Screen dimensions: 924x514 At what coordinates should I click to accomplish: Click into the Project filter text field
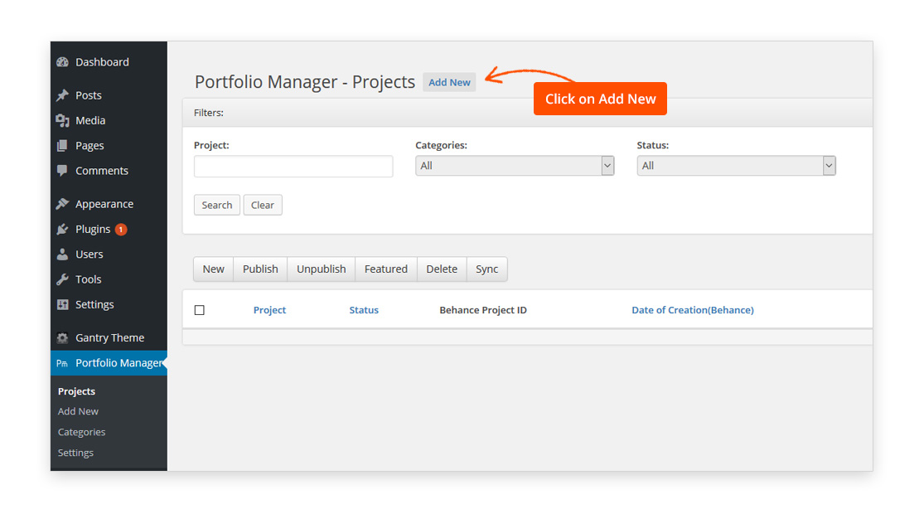coord(293,167)
